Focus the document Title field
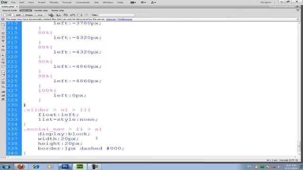 click(x=116, y=15)
